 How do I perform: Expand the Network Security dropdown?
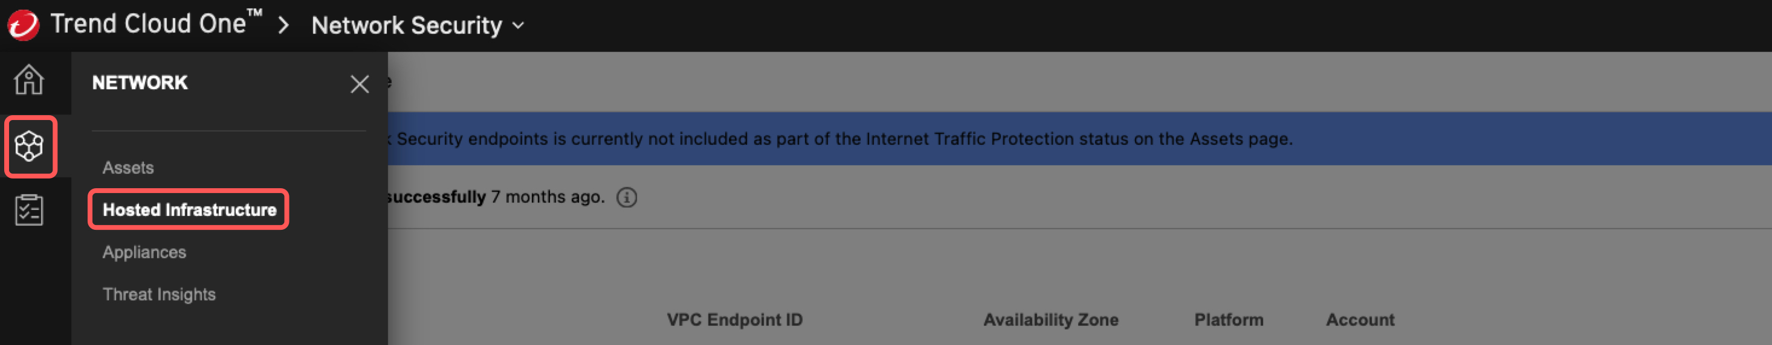click(418, 25)
